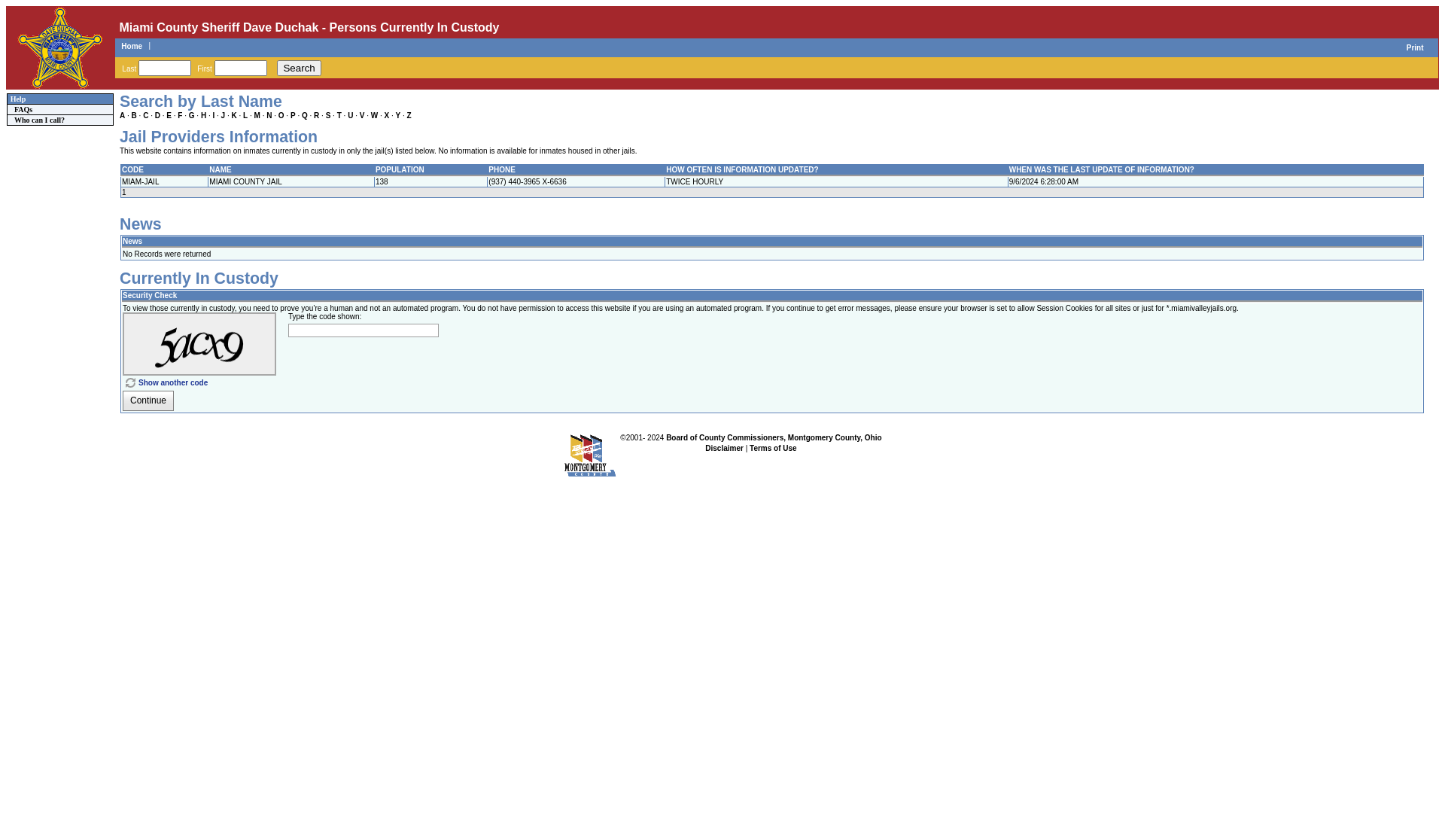This screenshot has height=813, width=1445.
Task: Click letter M in last name filter
Action: (257, 115)
